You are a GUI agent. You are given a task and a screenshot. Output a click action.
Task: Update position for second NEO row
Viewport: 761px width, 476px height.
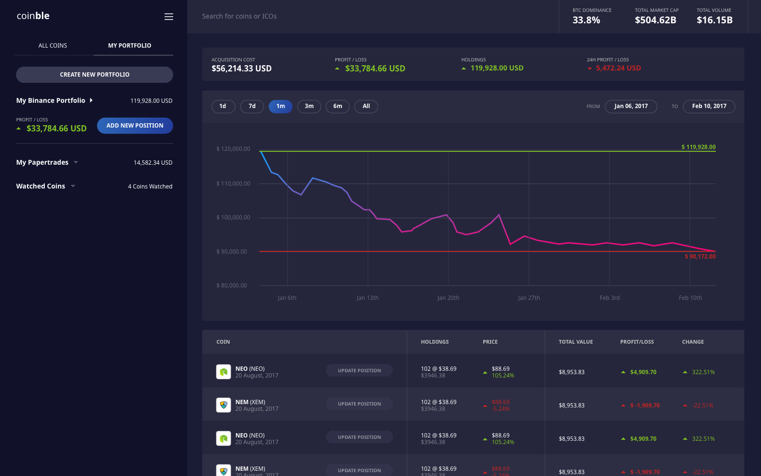click(360, 437)
